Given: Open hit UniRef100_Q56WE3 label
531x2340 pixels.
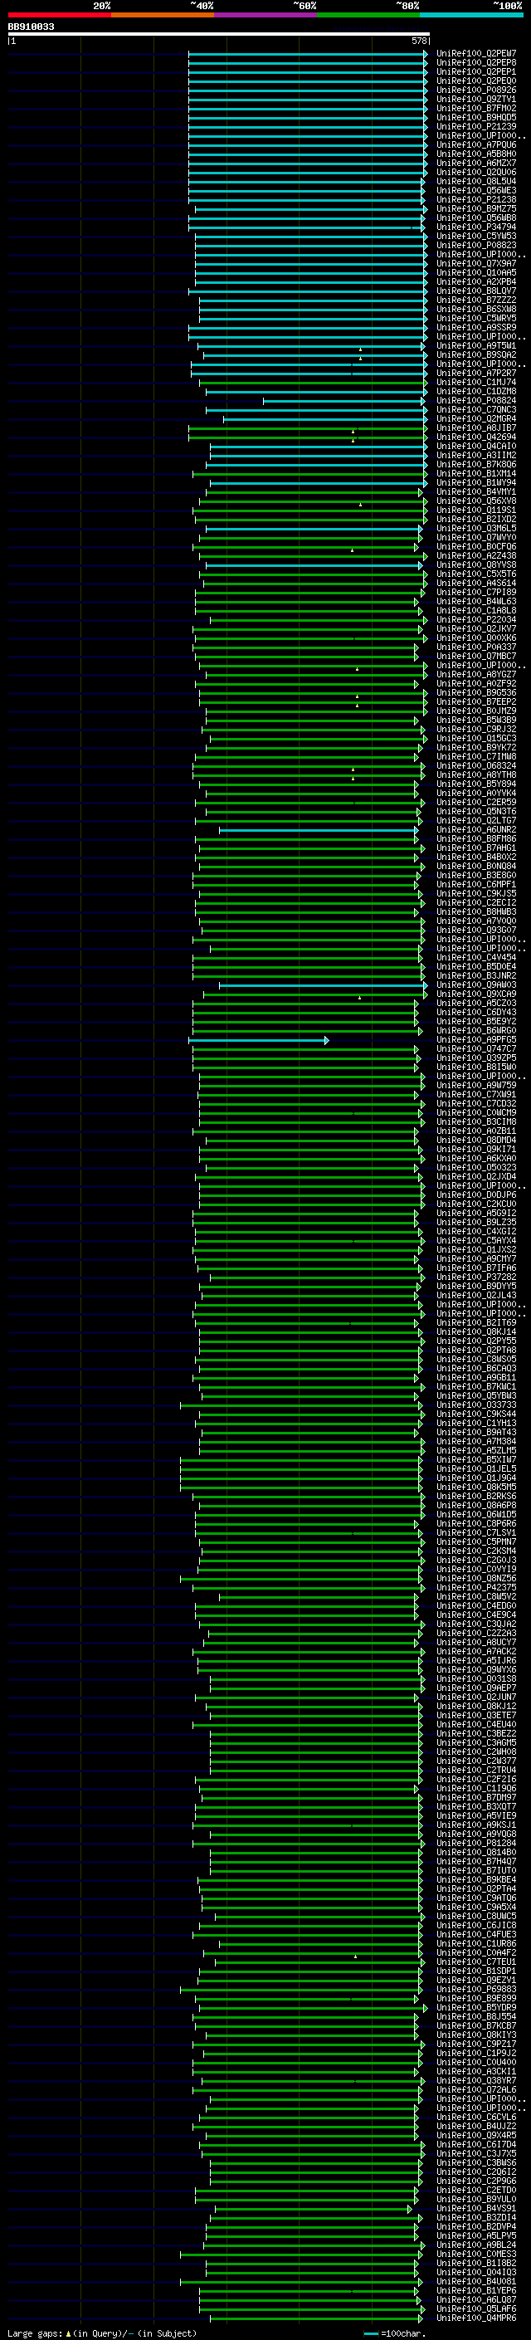Looking at the screenshot, I should coord(476,191).
